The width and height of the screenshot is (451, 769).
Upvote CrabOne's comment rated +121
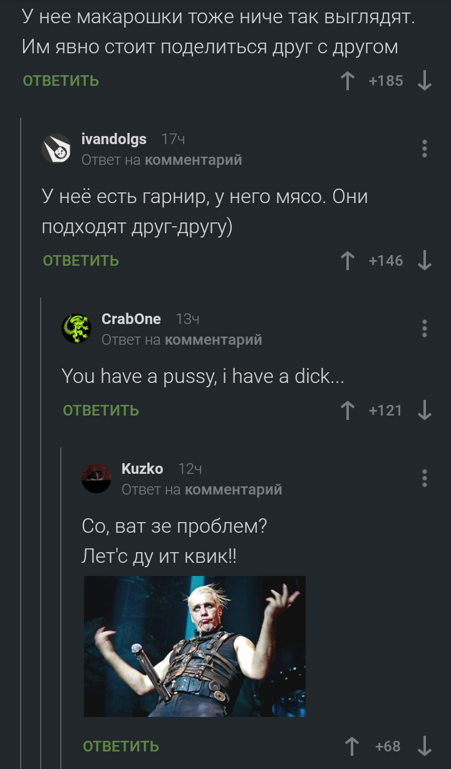click(348, 411)
